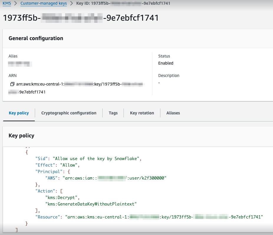Open the Tags tab
The image size is (273, 235).
113,113
